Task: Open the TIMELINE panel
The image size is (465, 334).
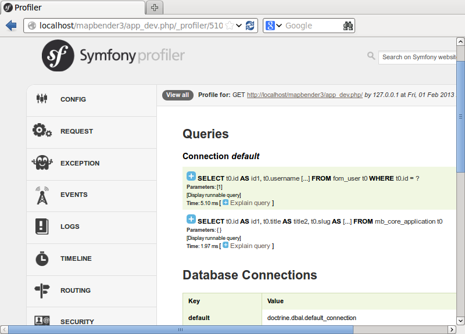Action: [x=91, y=260]
